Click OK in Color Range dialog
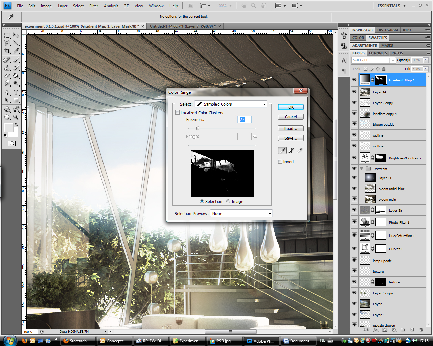This screenshot has width=433, height=346. pyautogui.click(x=291, y=107)
